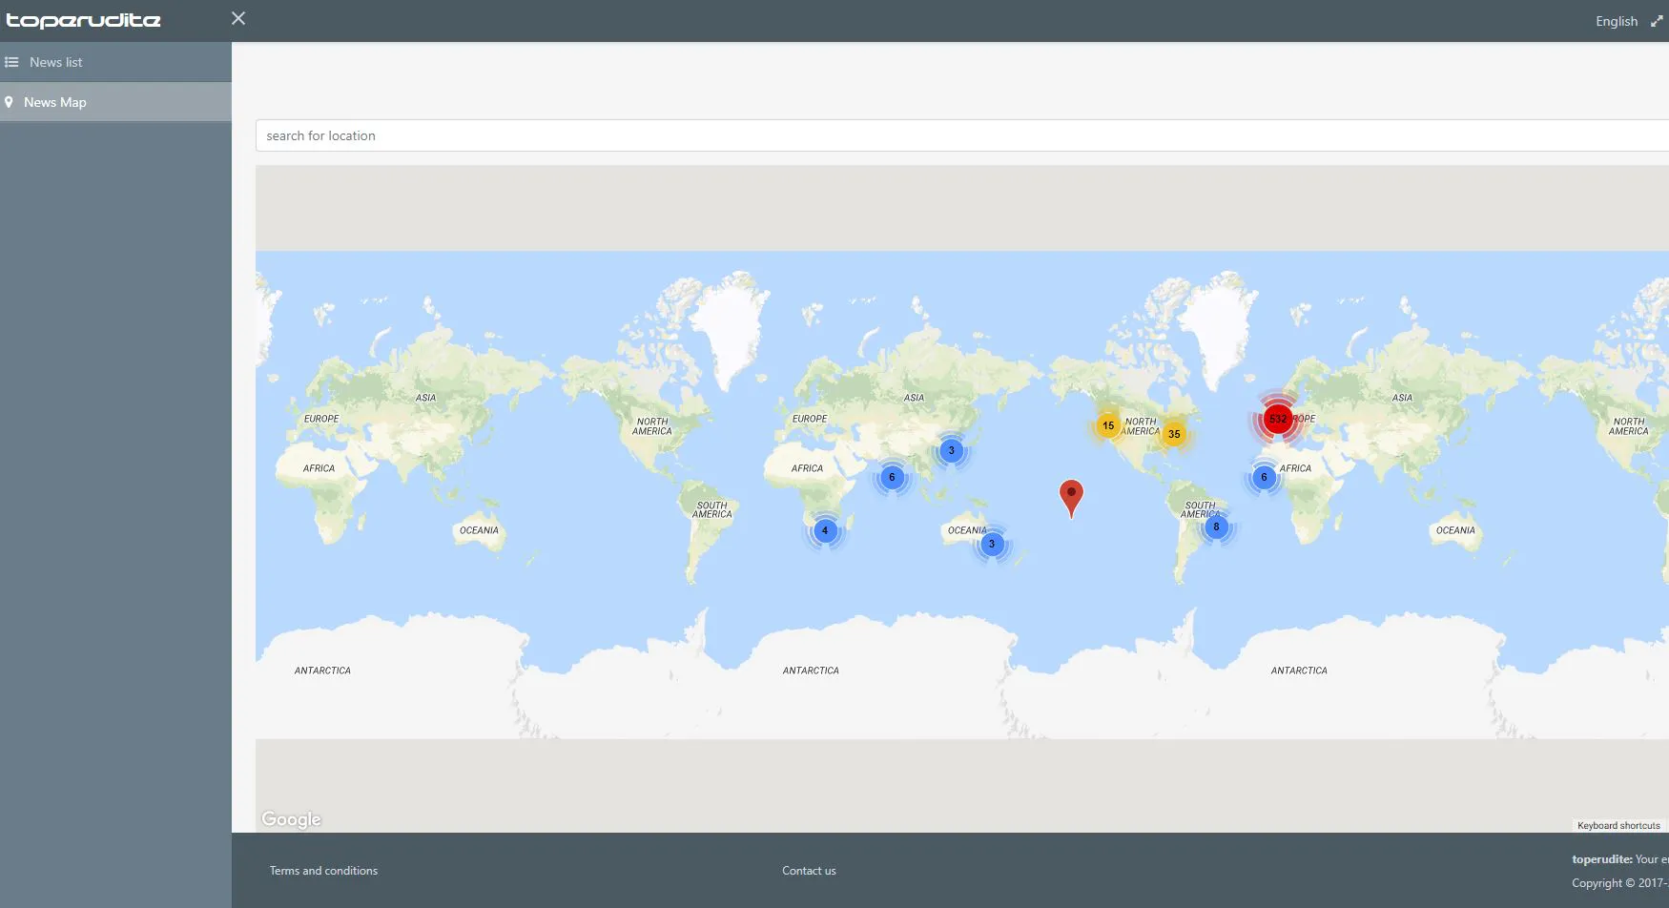1669x908 pixels.
Task: Click the blue 3 cluster near Oceania
Action: click(x=992, y=545)
